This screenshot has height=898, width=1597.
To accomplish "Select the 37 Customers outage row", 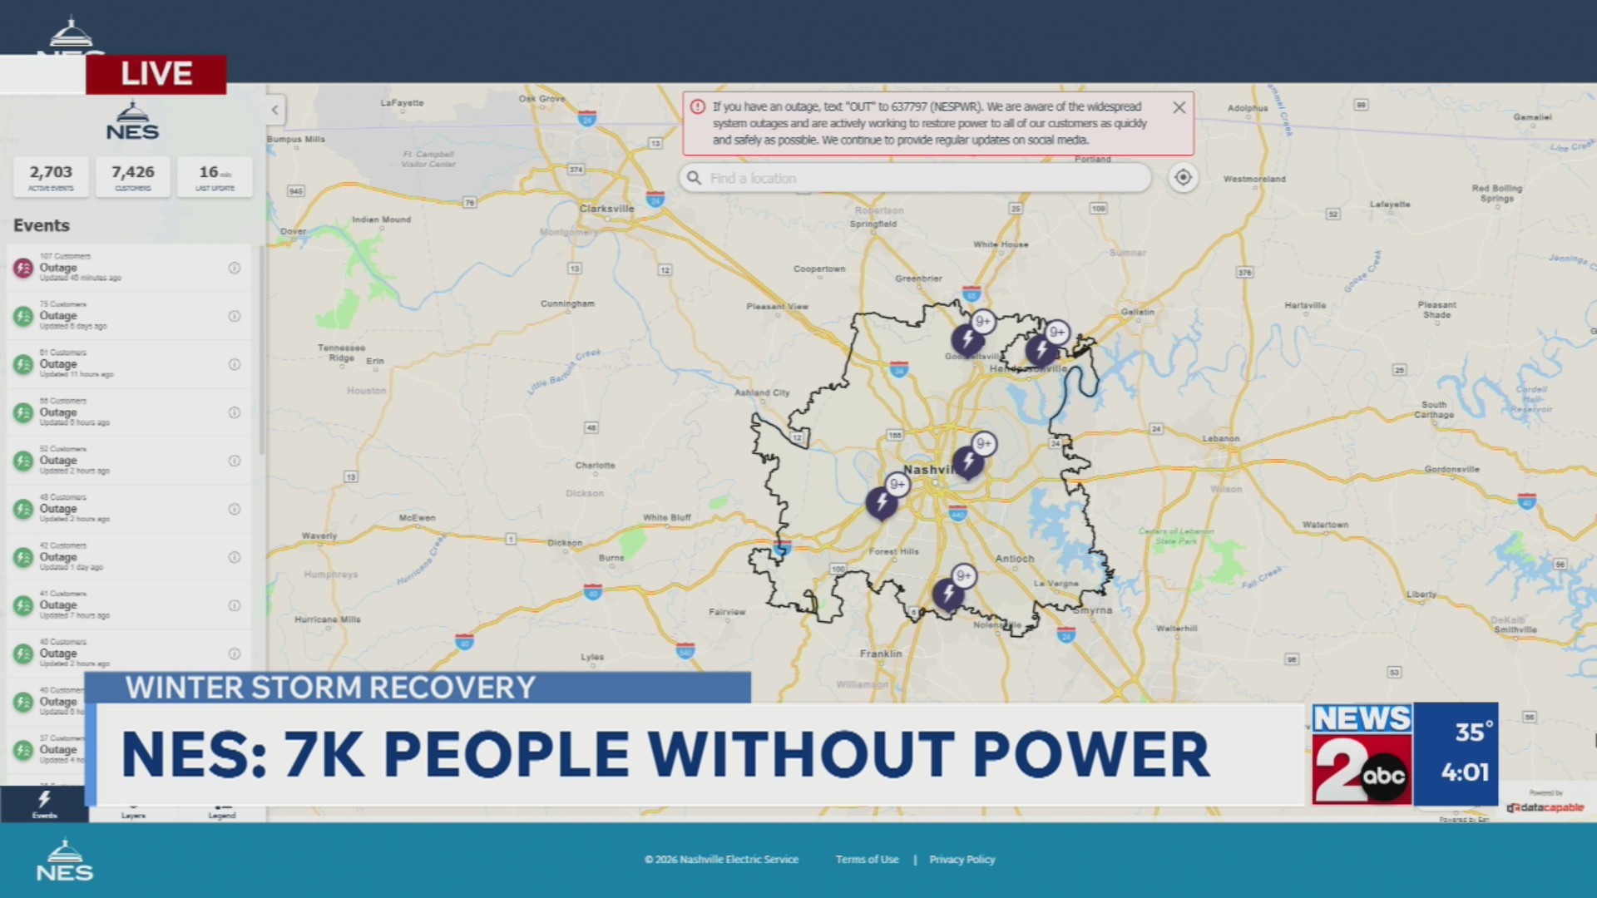I will pos(129,749).
